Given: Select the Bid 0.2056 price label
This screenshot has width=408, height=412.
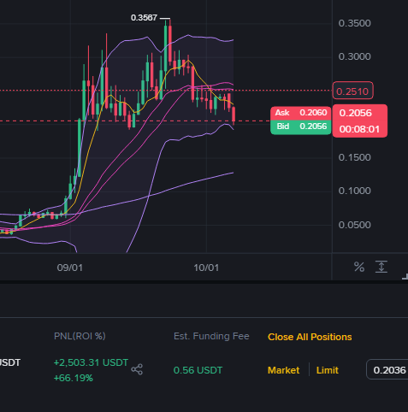Looking at the screenshot, I should [301, 127].
